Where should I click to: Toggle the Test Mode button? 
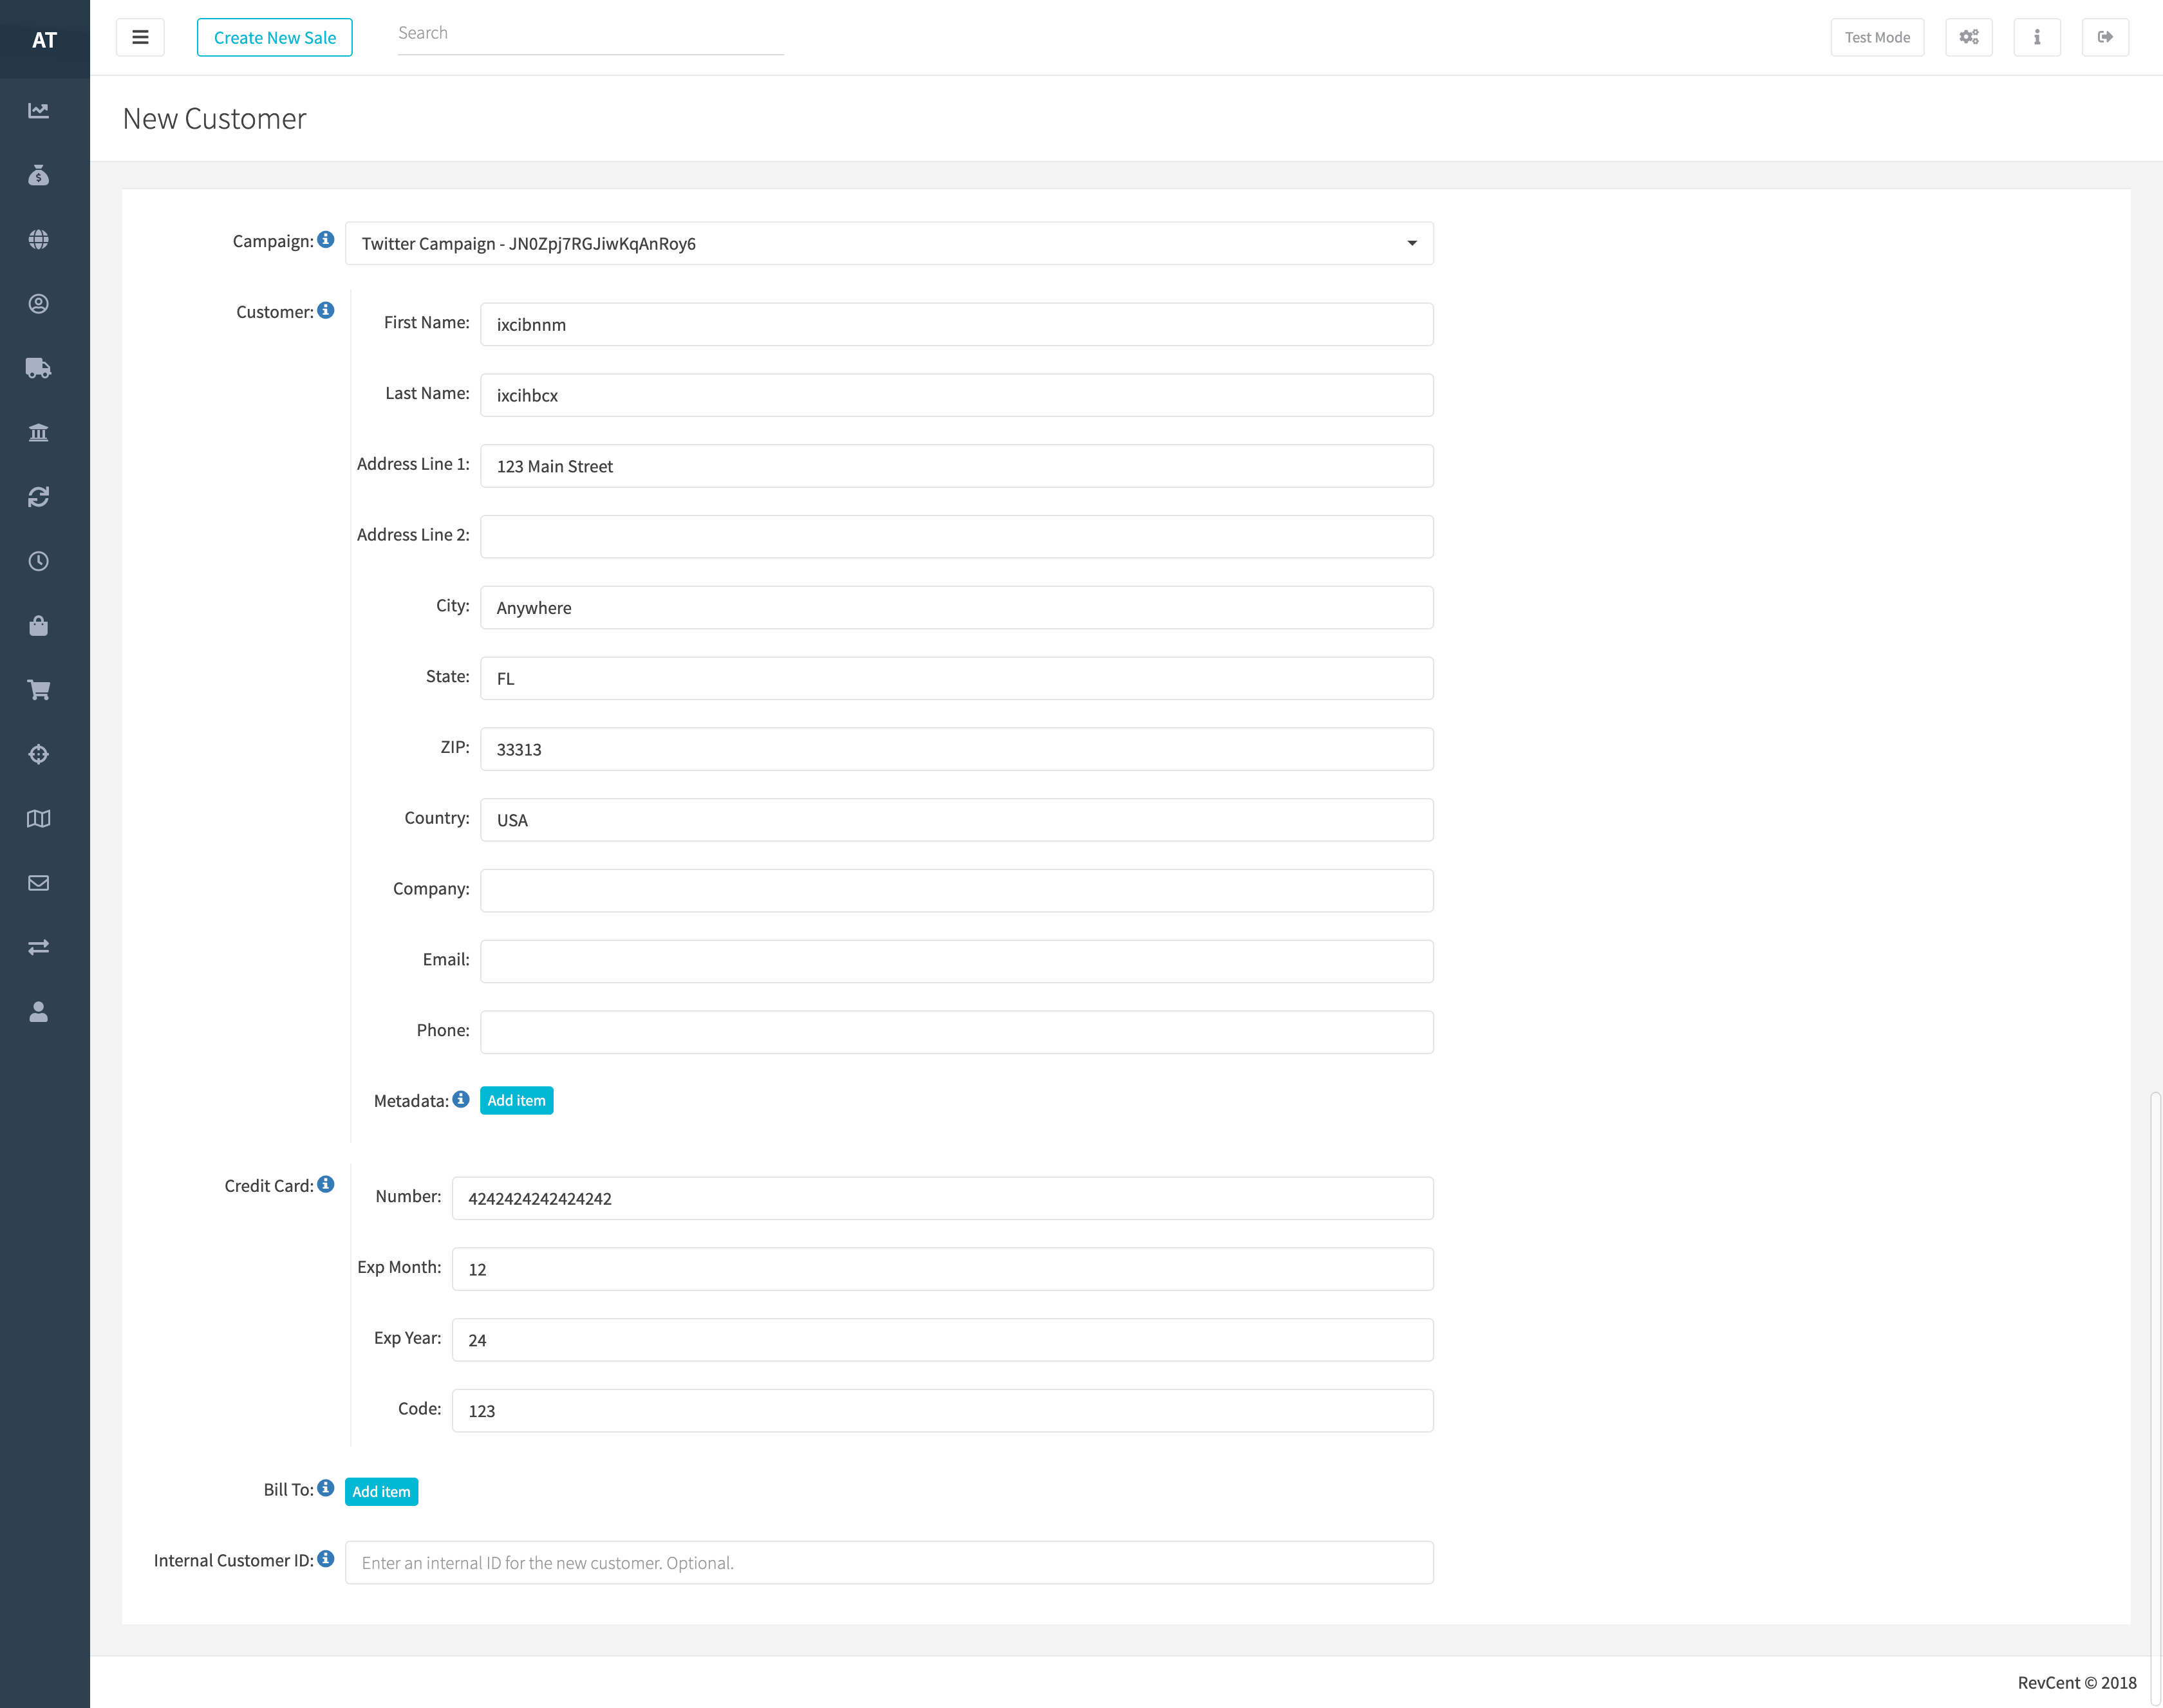[1877, 37]
